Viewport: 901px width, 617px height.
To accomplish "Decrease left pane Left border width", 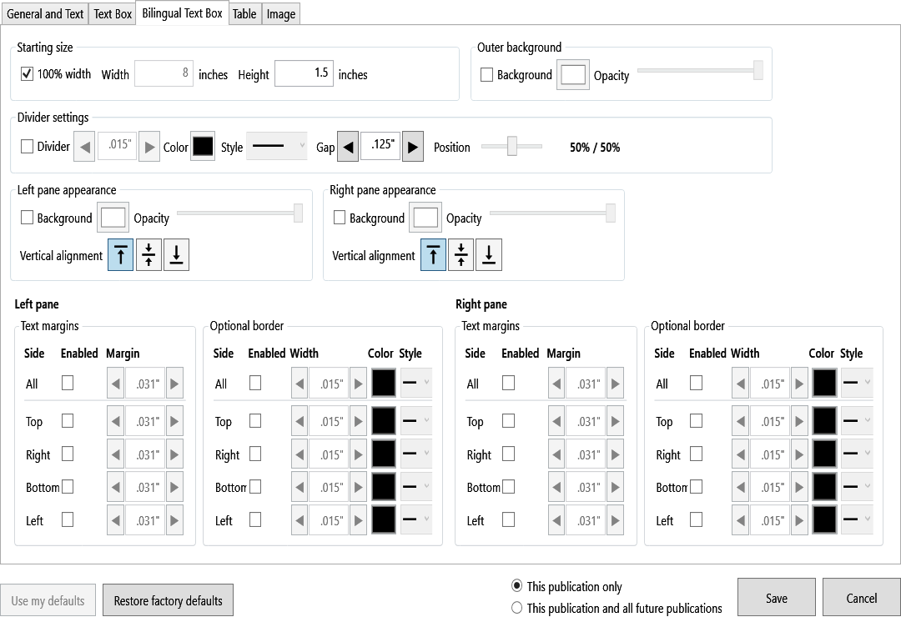I will tap(299, 520).
